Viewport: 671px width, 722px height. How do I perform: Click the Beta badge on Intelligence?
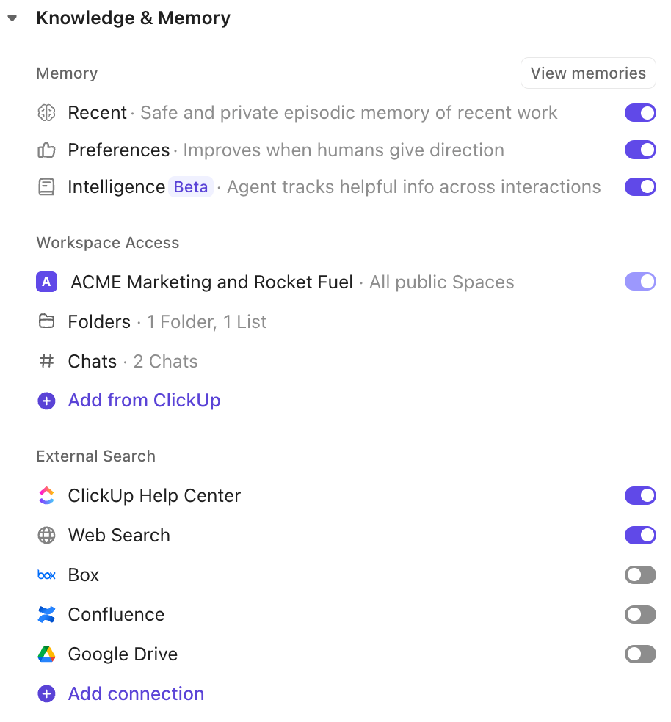(191, 186)
